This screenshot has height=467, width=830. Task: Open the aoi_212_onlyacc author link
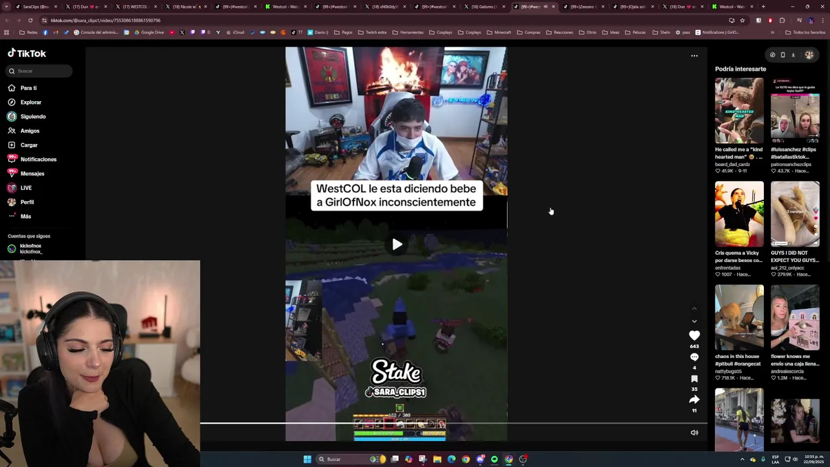coord(790,268)
